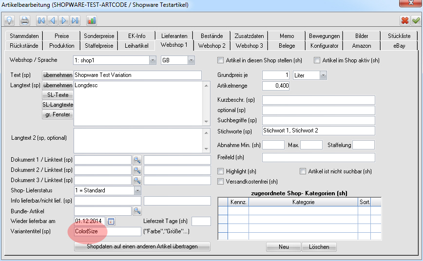Click Neu button under categories table
Image resolution: width=423 pixels, height=261 pixels.
tap(284, 247)
